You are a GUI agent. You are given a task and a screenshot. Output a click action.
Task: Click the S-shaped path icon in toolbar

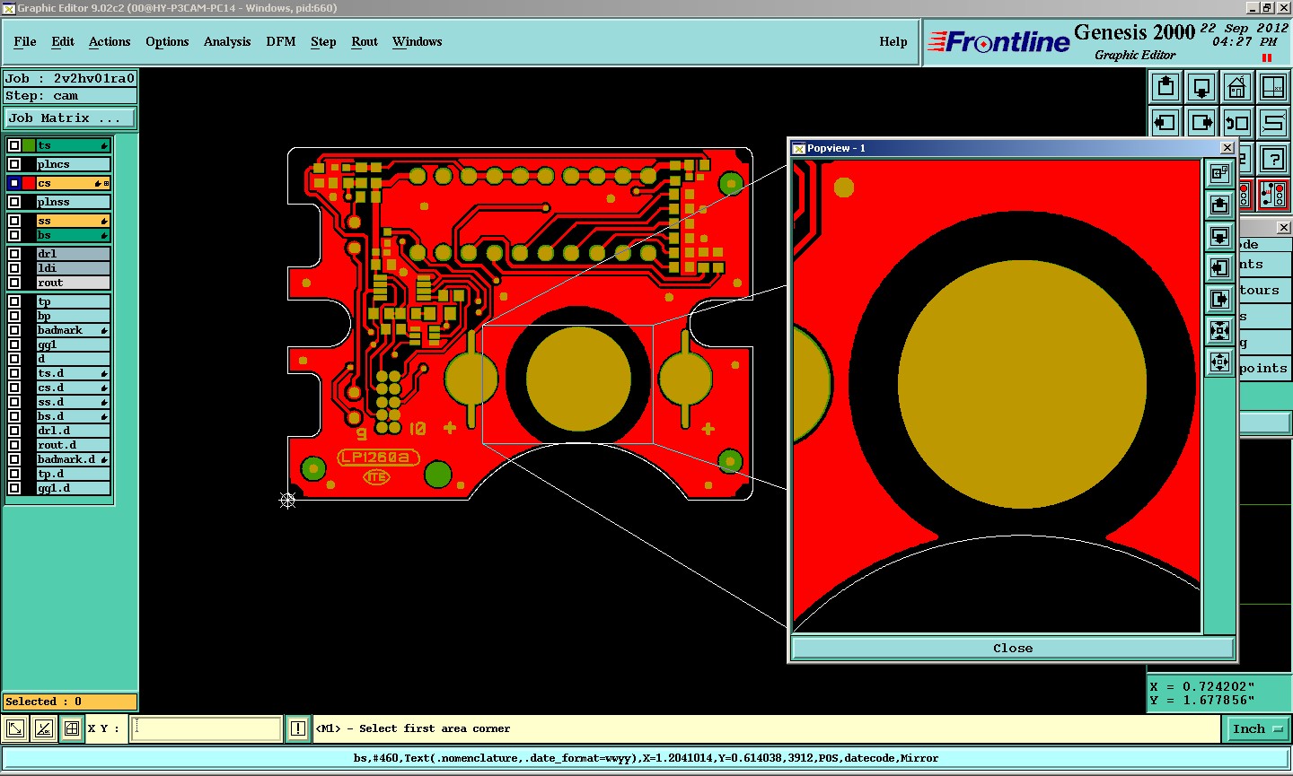(x=1273, y=123)
